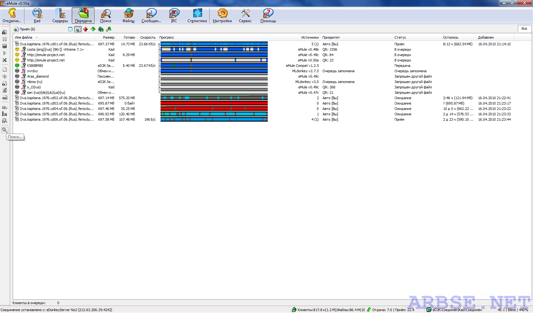Open the Search (Поиск) toolbar page
The image size is (533, 313).
106,16
